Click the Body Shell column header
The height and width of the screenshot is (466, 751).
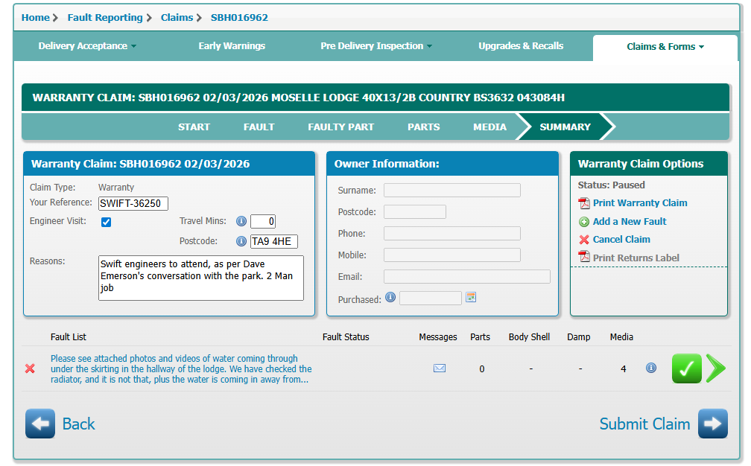pos(529,336)
